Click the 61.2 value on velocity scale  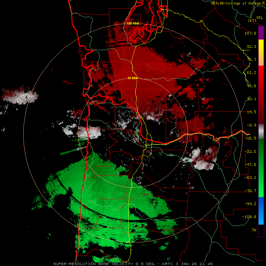coord(252,73)
